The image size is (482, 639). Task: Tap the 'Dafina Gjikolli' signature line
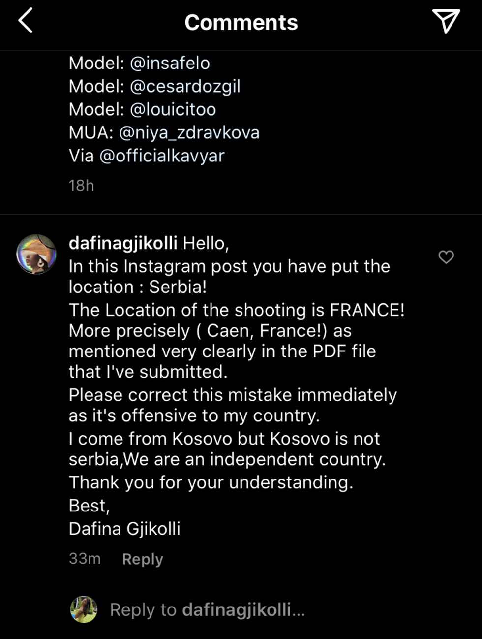point(124,529)
